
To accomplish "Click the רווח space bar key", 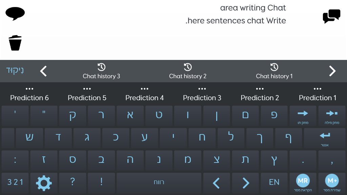I will click(159, 182).
